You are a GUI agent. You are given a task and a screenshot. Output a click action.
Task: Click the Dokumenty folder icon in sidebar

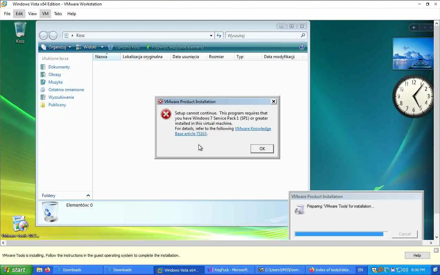pyautogui.click(x=43, y=67)
